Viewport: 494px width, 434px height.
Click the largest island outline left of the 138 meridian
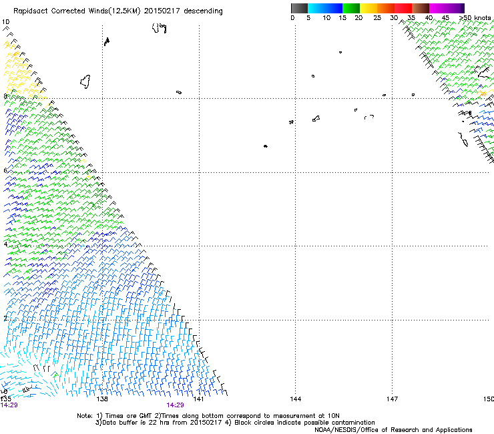click(x=85, y=81)
